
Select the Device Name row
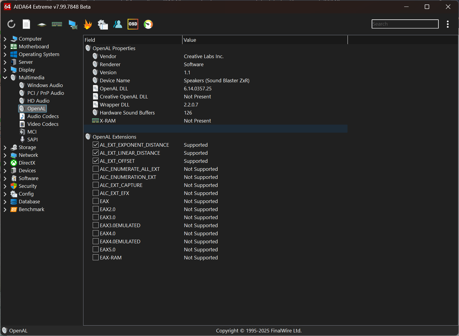pyautogui.click(x=215, y=80)
